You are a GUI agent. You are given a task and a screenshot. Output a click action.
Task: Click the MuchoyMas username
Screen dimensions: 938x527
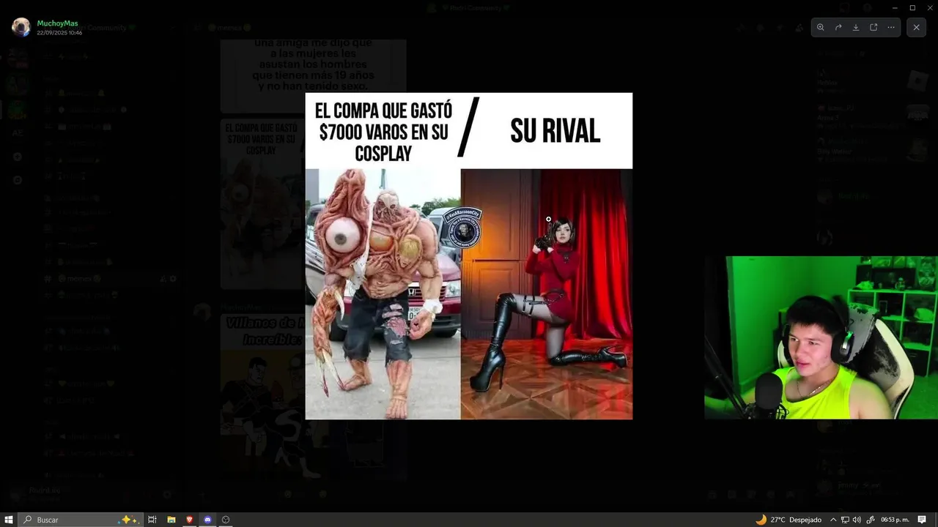[x=57, y=23]
